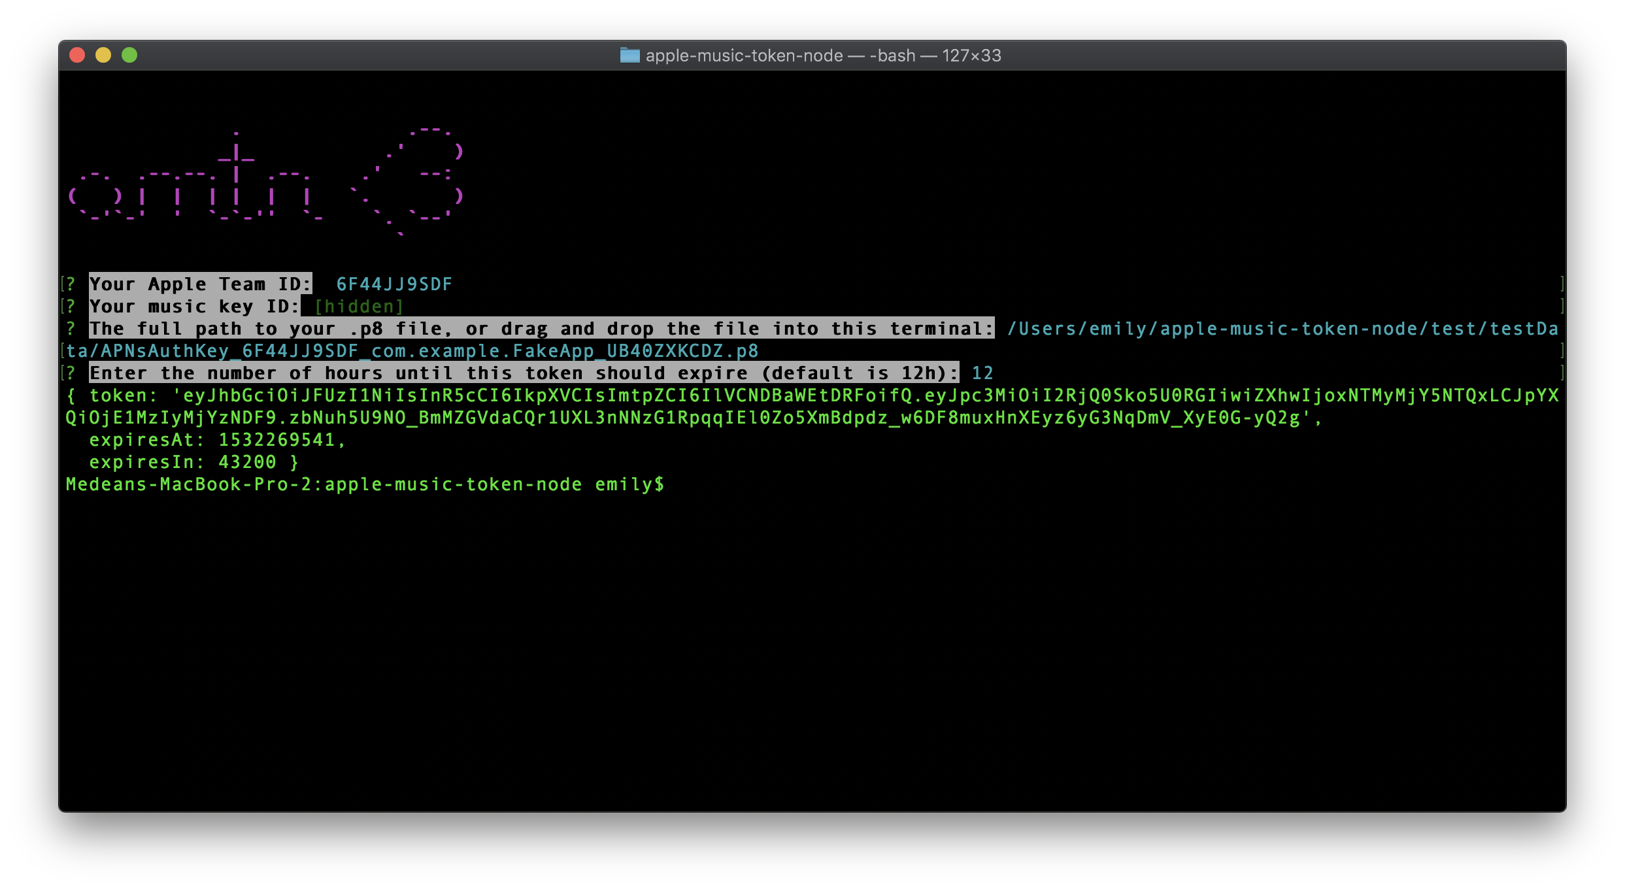
Task: Click the yellow minimize window button
Action: pos(103,56)
